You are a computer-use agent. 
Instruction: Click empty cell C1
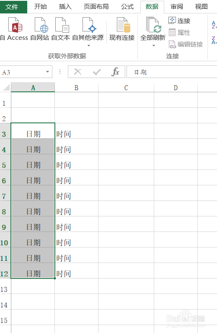tap(126, 100)
